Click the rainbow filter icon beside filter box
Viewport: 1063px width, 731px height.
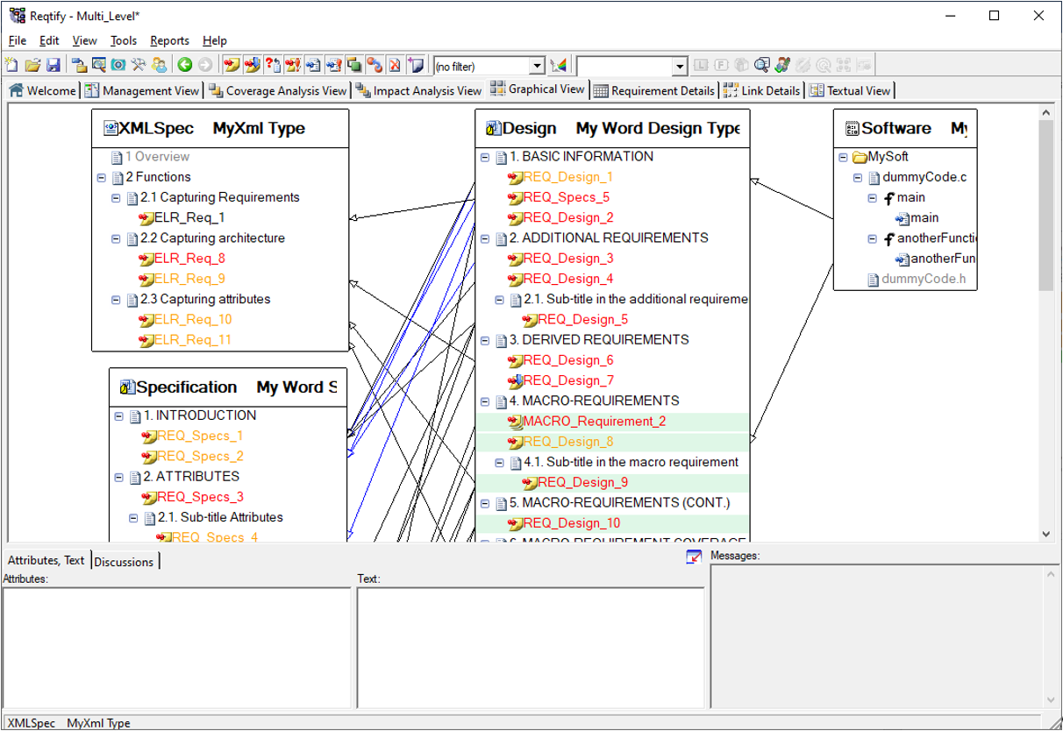pyautogui.click(x=559, y=66)
